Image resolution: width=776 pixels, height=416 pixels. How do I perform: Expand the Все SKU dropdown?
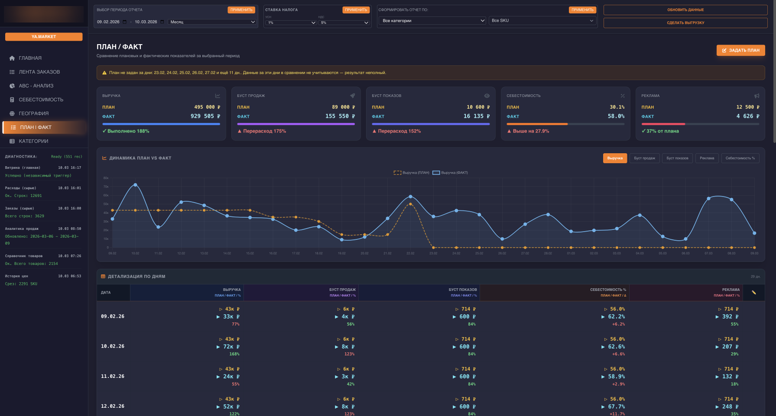(x=542, y=21)
